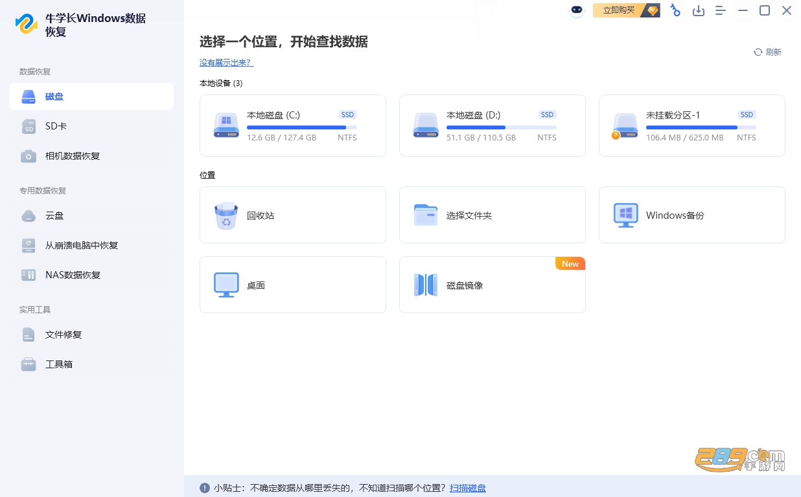
Task: Open the chatbot assistant icon
Action: (577, 10)
